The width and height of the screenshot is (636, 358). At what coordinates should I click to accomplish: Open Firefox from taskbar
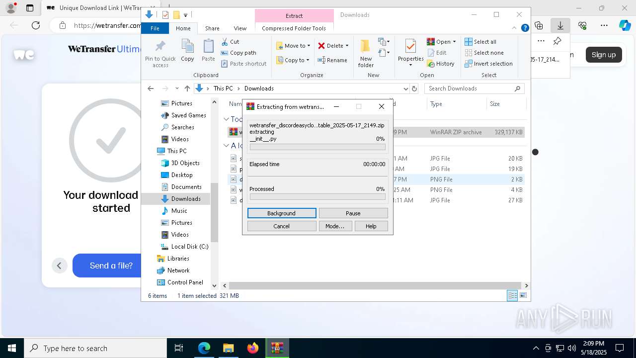point(252,348)
